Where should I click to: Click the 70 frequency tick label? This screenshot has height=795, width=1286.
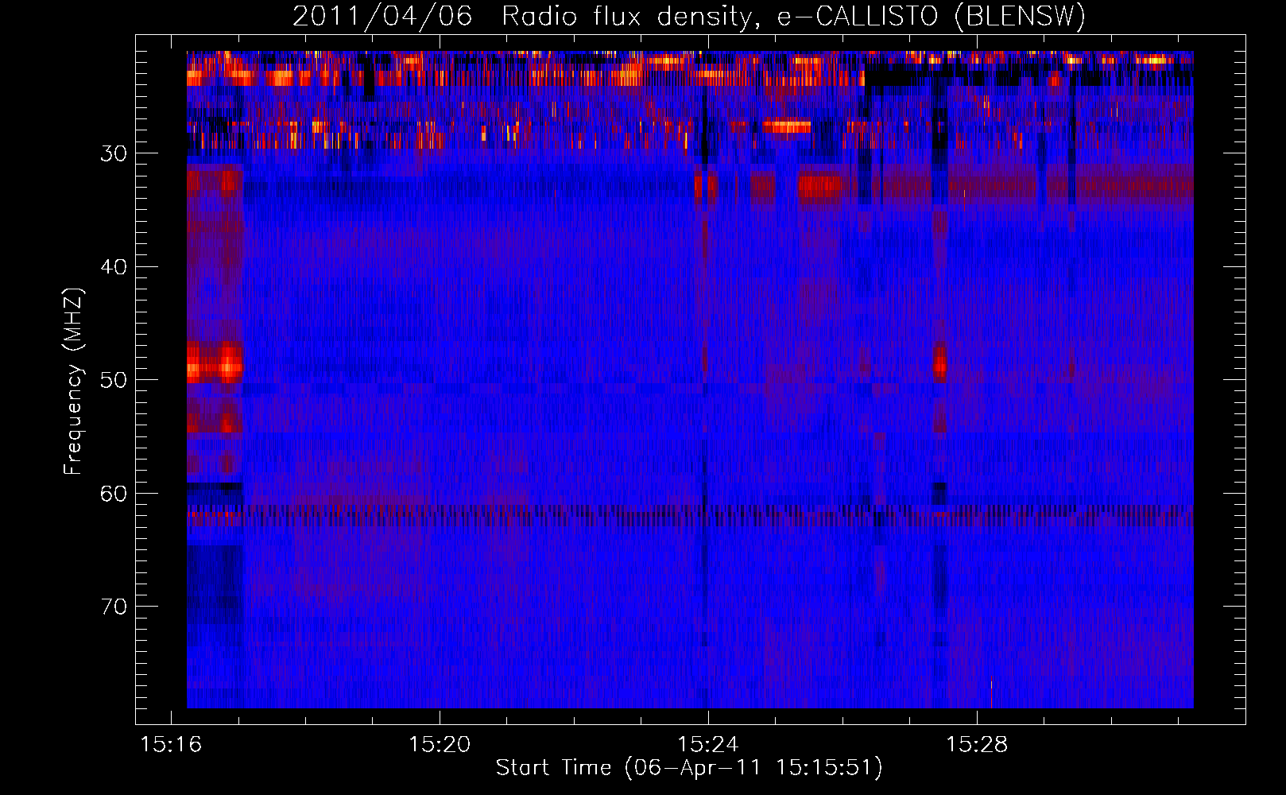(114, 607)
